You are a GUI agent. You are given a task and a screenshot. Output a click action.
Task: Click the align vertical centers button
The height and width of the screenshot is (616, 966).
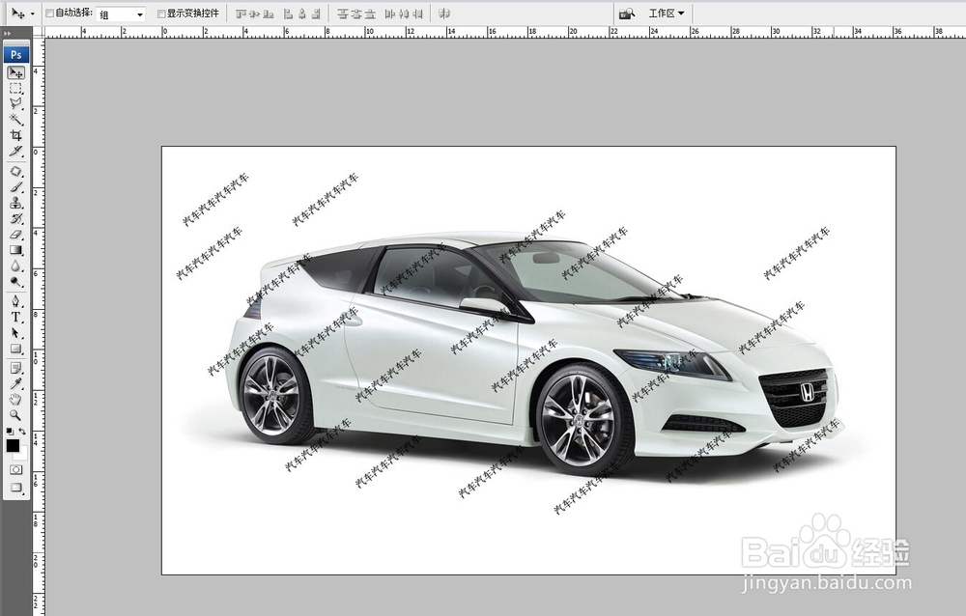[254, 14]
